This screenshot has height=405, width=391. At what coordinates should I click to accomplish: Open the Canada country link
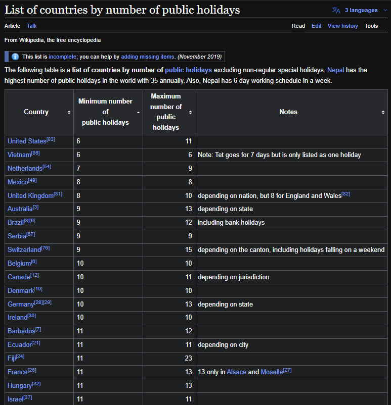click(19, 277)
